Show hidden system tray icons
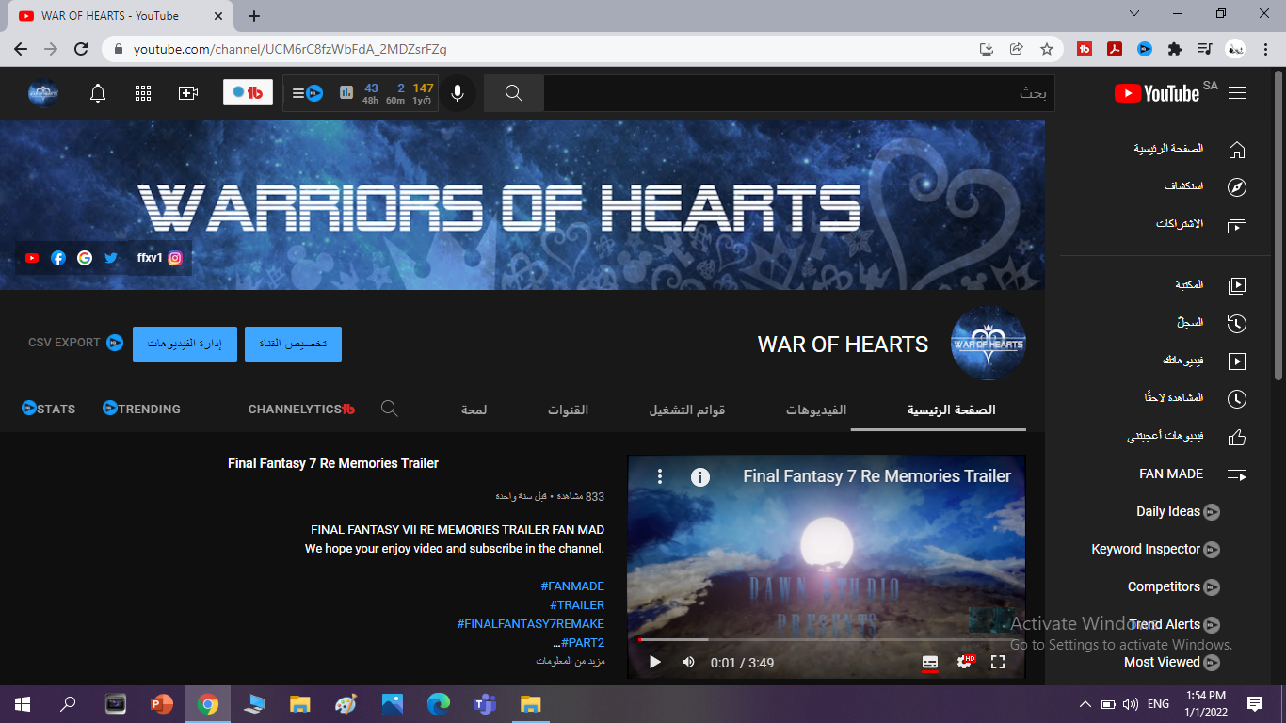The height and width of the screenshot is (723, 1286). [x=1085, y=704]
